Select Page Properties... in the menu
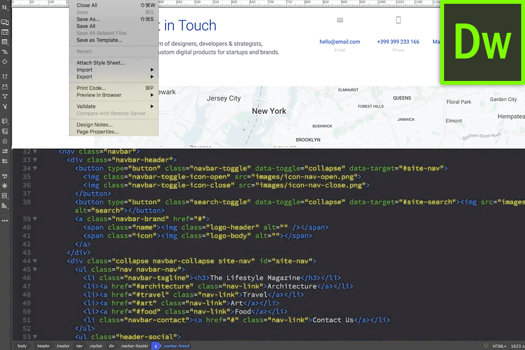Viewport: 525px width, 350px height. tap(97, 132)
